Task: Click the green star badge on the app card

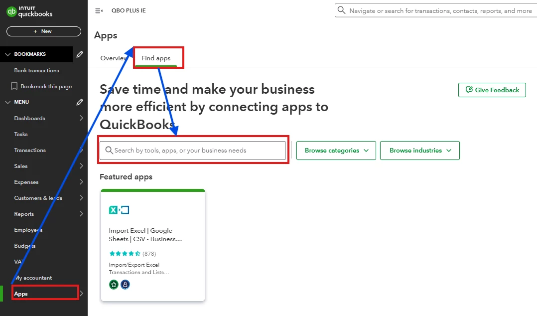Action: pyautogui.click(x=114, y=285)
